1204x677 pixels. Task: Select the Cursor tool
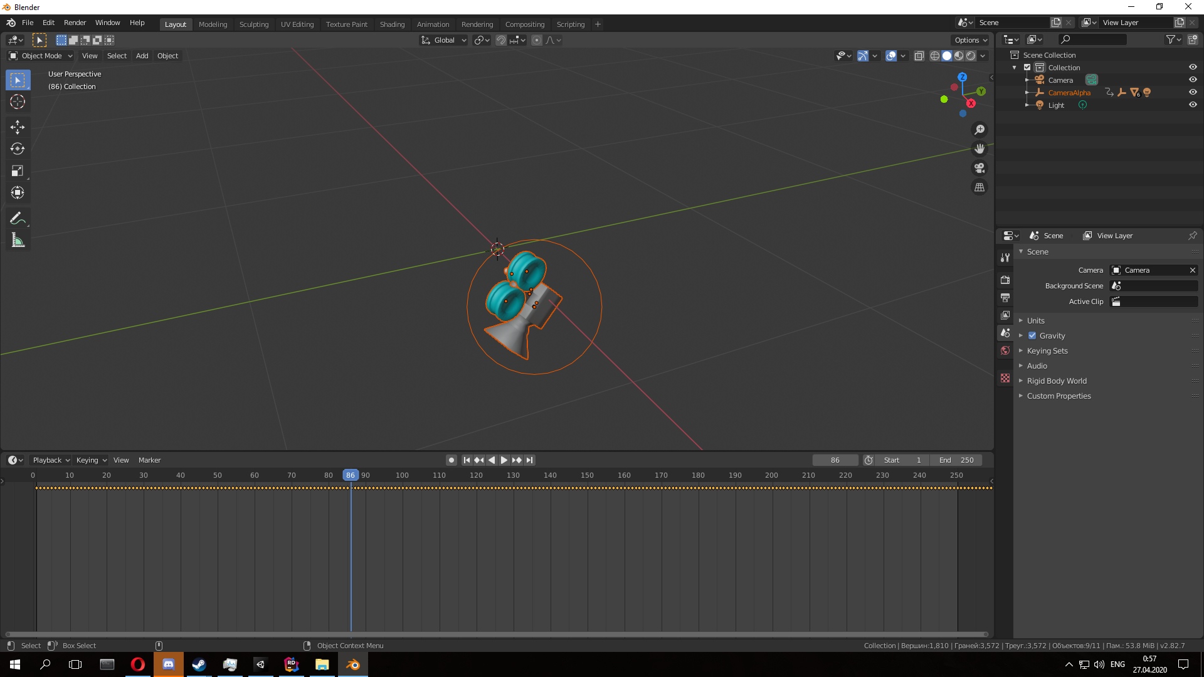click(x=18, y=102)
